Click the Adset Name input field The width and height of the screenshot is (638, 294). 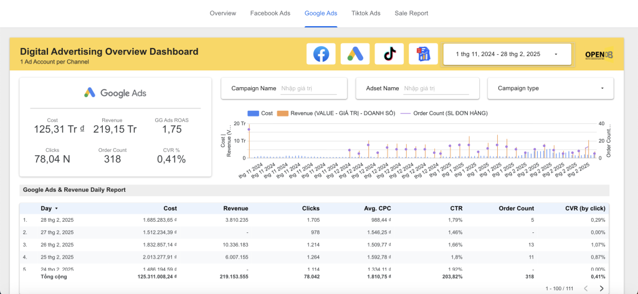[x=431, y=89]
